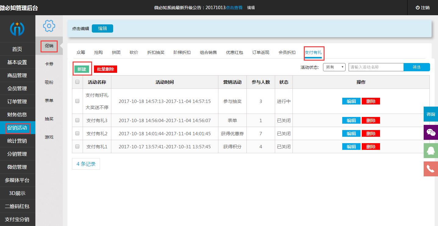The height and width of the screenshot is (226, 438).
Task: Open the WeChat floating icon
Action: click(431, 132)
